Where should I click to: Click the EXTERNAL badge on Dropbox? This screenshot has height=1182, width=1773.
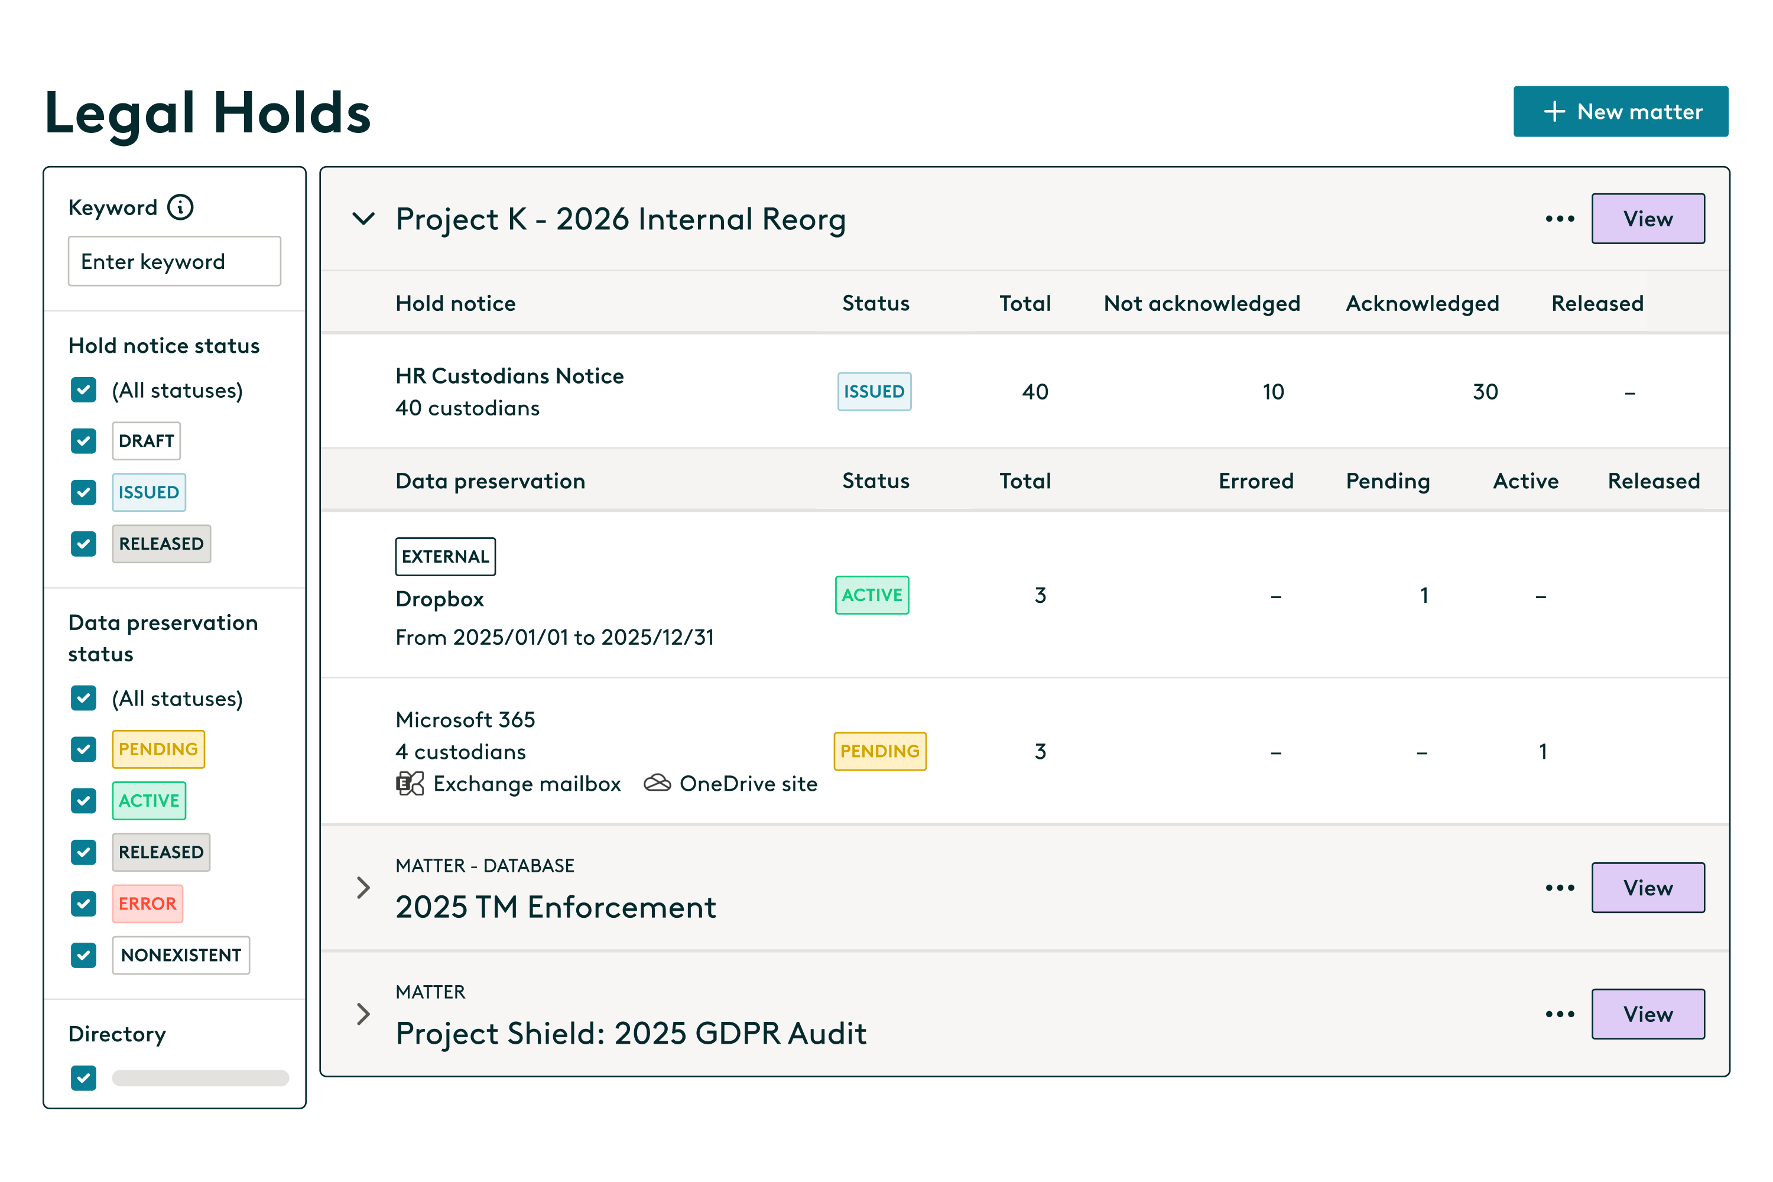[445, 556]
